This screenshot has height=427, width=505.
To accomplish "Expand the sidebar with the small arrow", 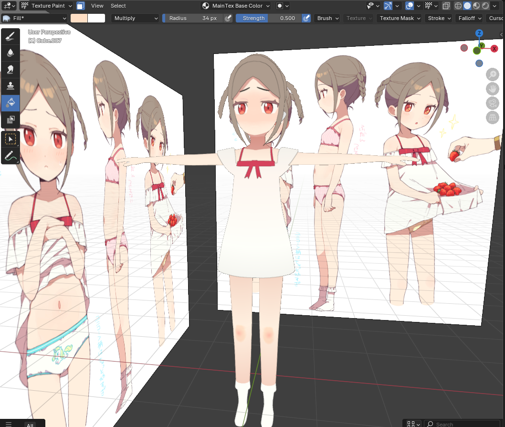I will [x=502, y=34].
